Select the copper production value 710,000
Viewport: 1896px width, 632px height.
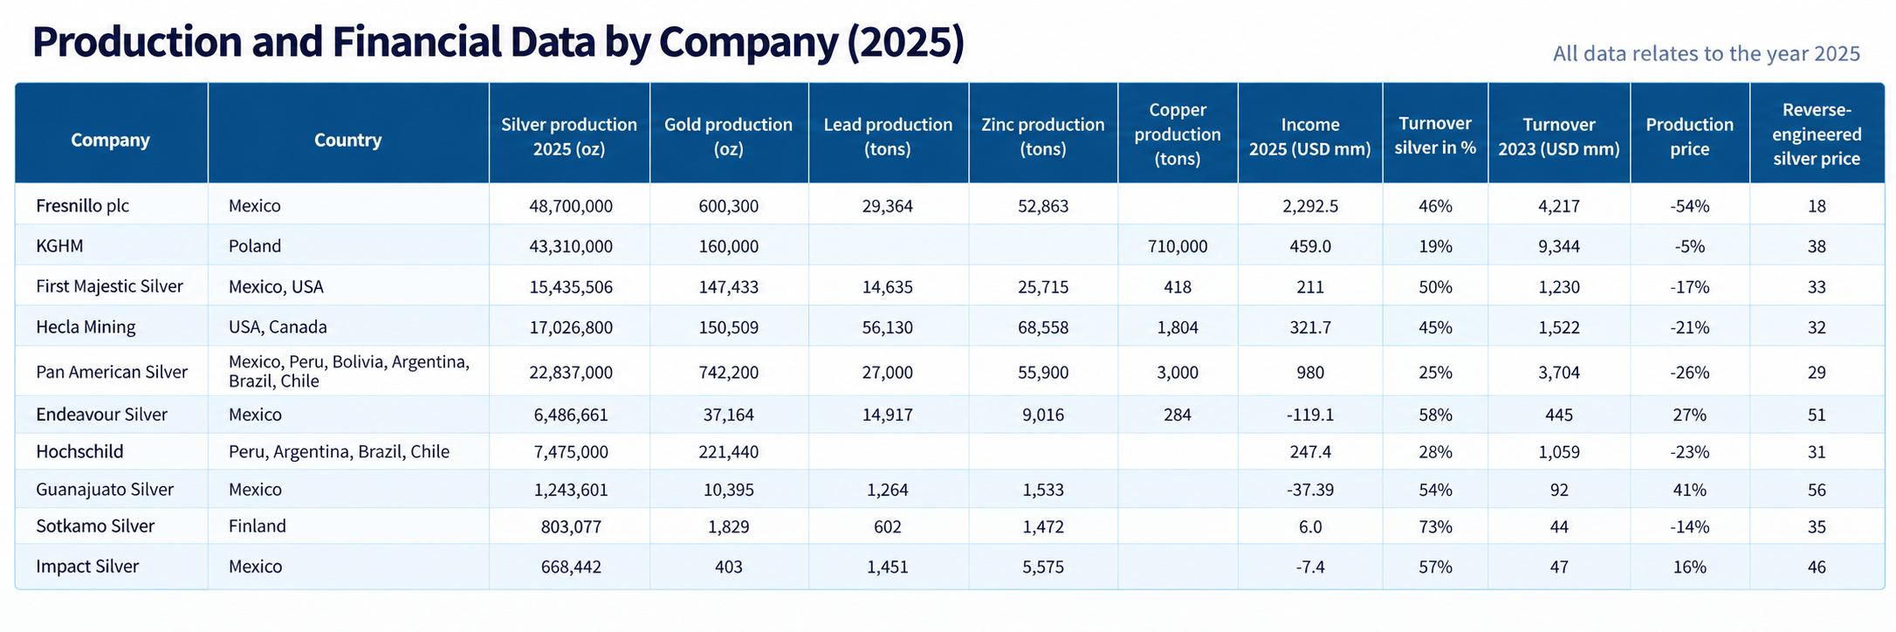click(x=1178, y=246)
